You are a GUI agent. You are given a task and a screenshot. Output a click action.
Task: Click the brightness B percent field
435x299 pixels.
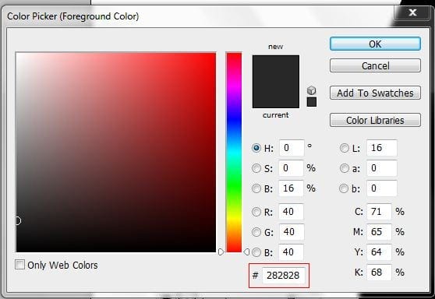[x=291, y=188]
